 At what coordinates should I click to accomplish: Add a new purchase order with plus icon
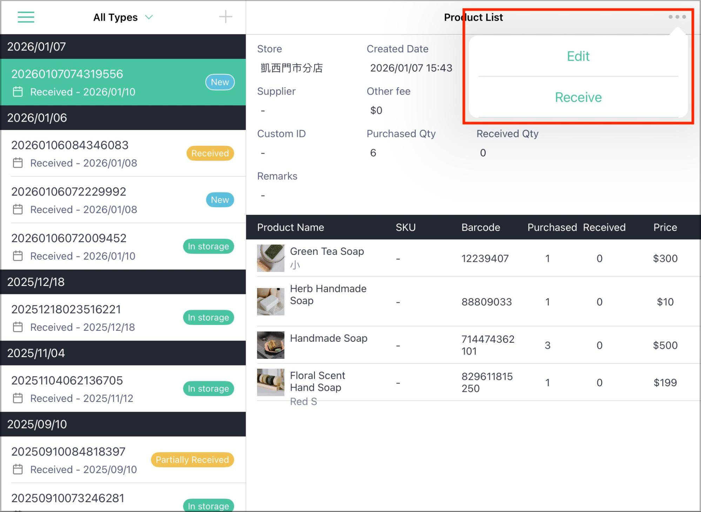pyautogui.click(x=225, y=17)
